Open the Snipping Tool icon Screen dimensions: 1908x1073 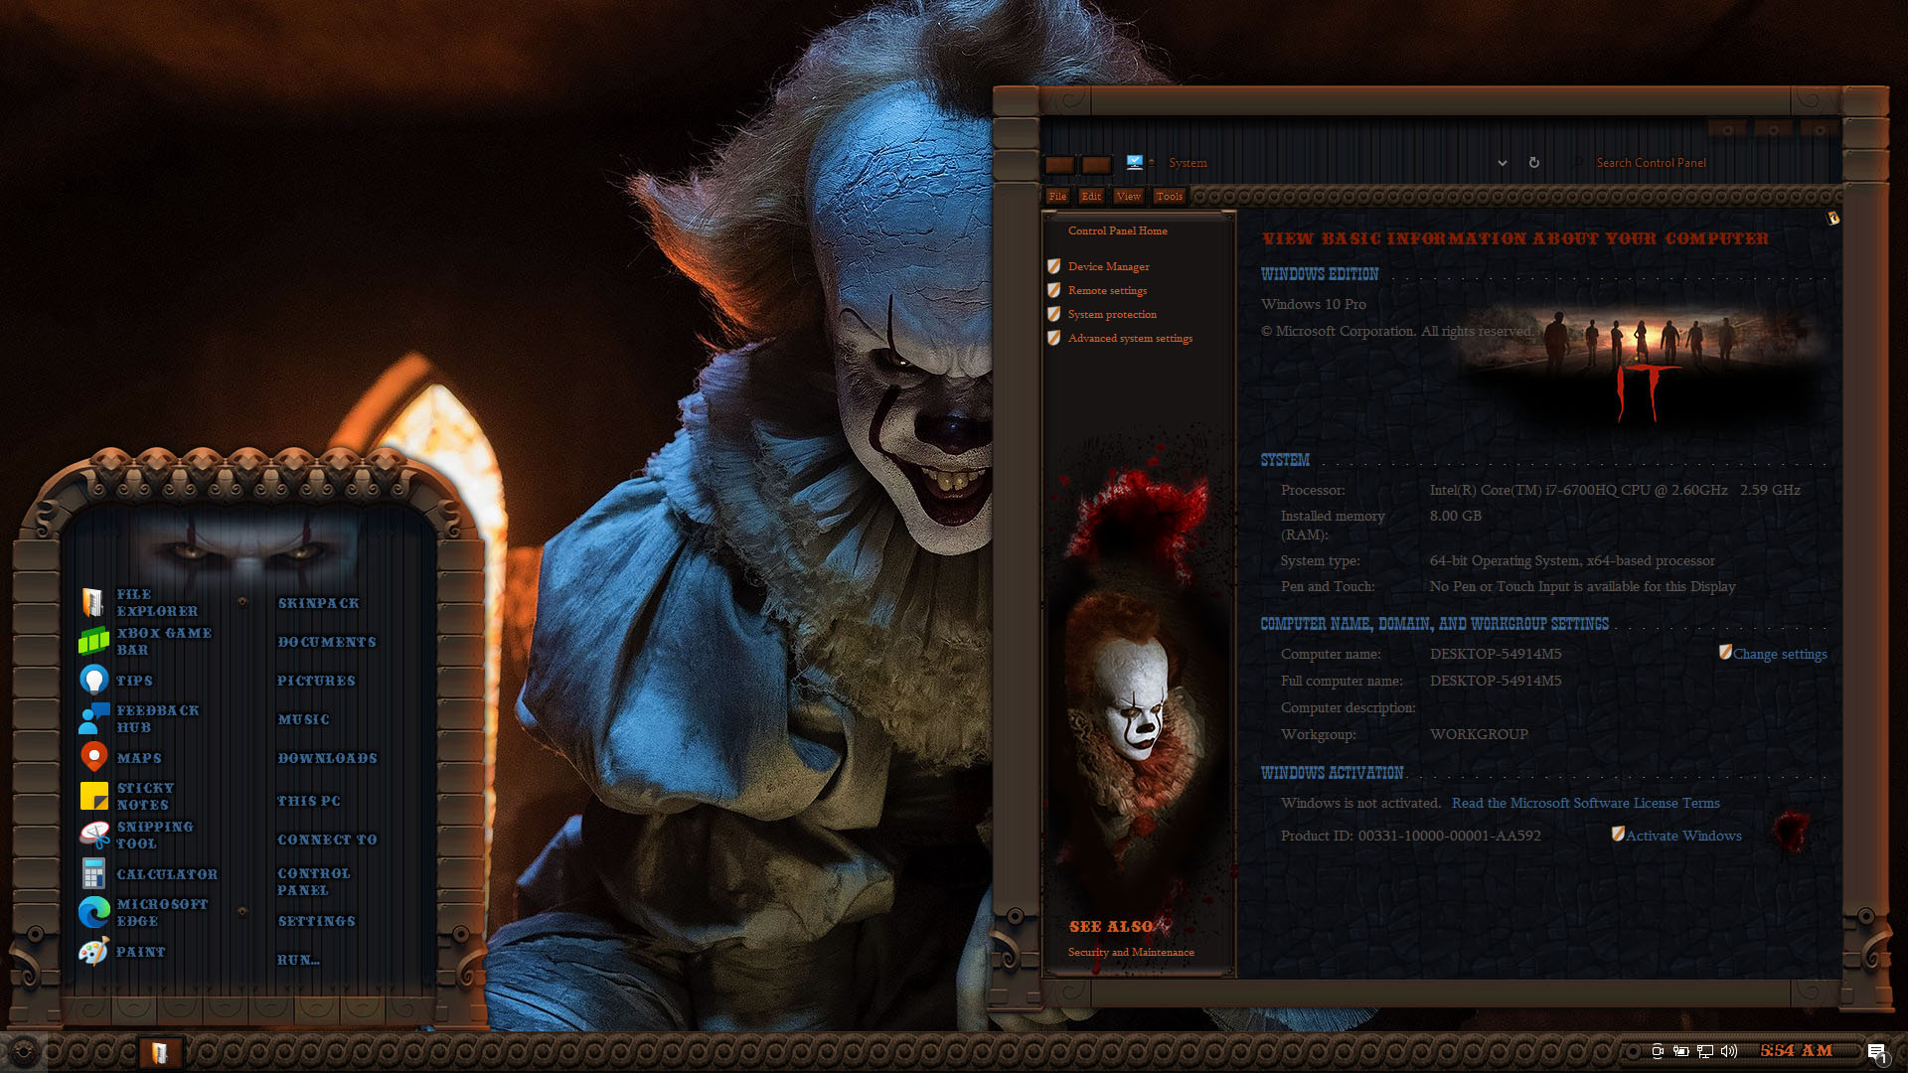pyautogui.click(x=93, y=835)
